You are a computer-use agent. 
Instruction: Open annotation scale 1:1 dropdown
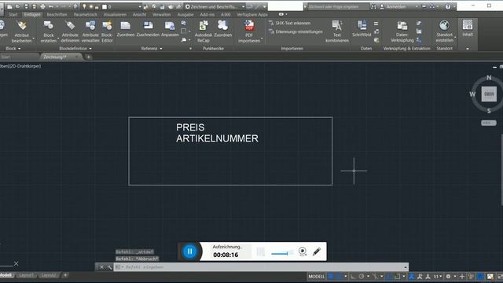pyautogui.click(x=438, y=276)
